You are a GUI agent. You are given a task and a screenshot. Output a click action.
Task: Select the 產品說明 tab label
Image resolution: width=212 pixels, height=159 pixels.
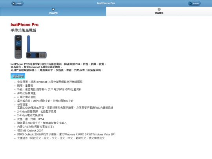click(x=53, y=13)
